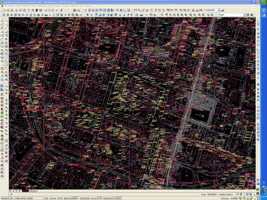Click the Aligned Dimension icon
The width and height of the screenshot is (267, 200).
click(139, 10)
